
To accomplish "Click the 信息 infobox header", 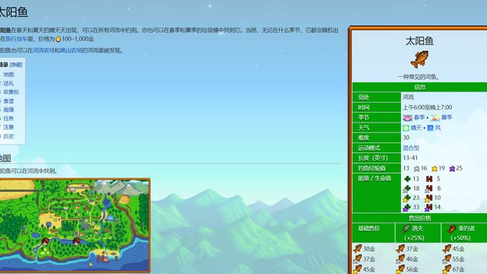I will [419, 88].
